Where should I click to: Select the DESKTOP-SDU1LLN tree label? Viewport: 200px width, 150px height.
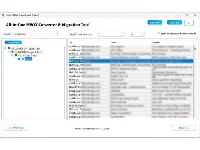pyautogui.click(x=28, y=48)
